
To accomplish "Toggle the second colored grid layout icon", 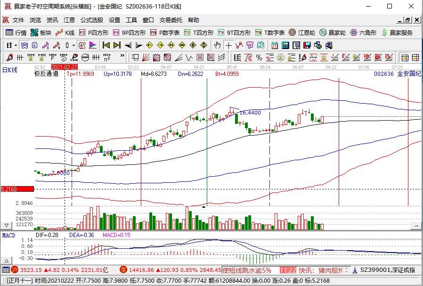I will [x=415, y=57].
